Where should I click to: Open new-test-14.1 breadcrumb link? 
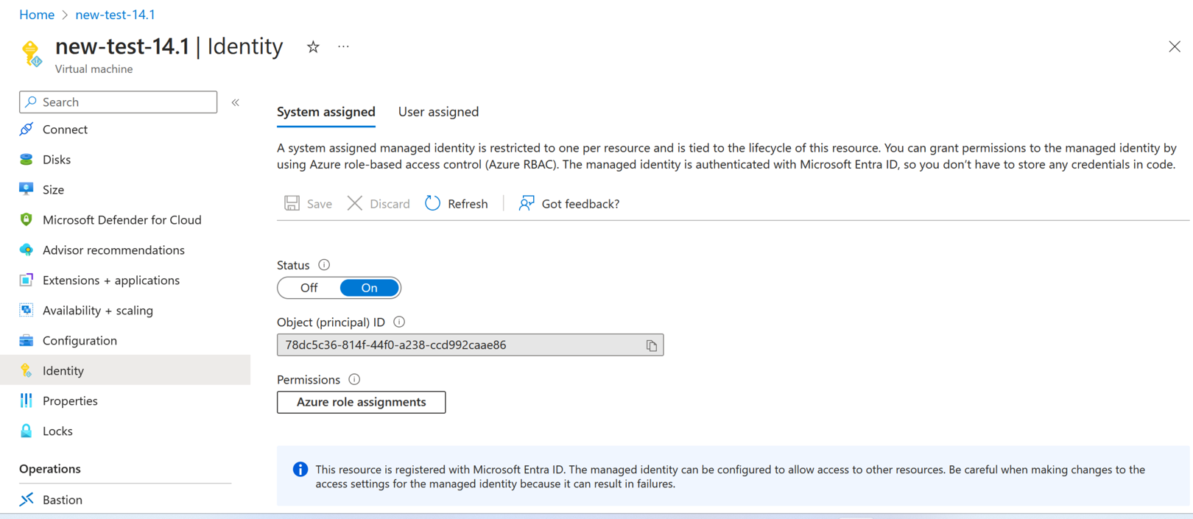click(115, 15)
